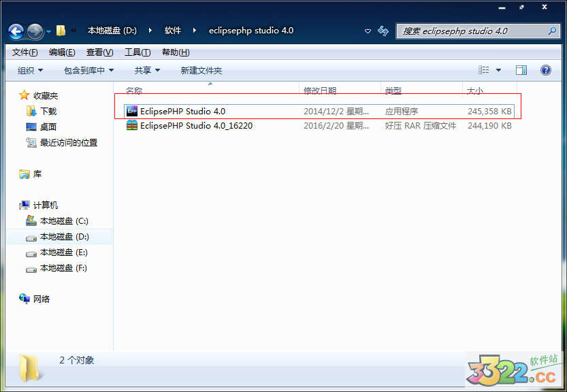Go to the 软件 breadcrumb folder
The height and width of the screenshot is (392, 567).
point(172,31)
